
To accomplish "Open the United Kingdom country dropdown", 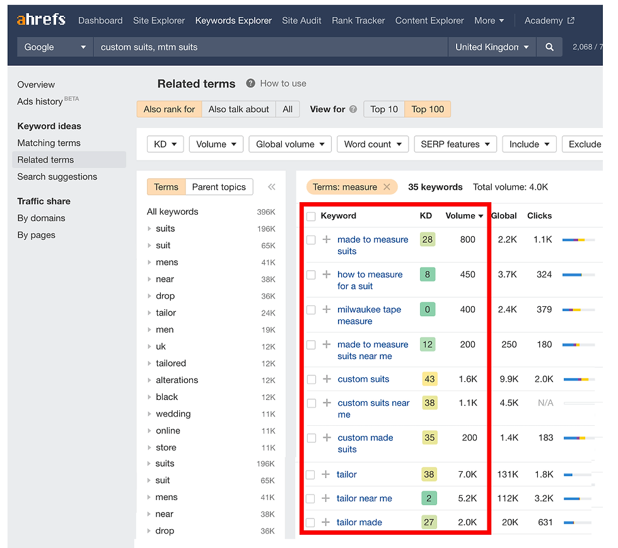I will click(x=492, y=47).
